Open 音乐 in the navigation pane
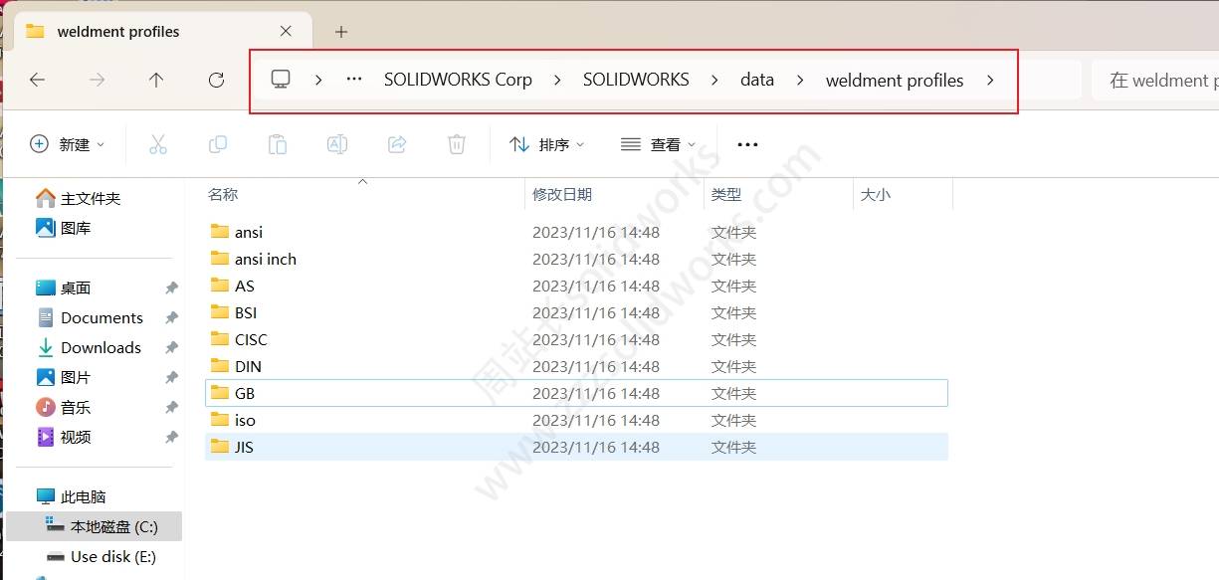The image size is (1219, 580). point(64,407)
